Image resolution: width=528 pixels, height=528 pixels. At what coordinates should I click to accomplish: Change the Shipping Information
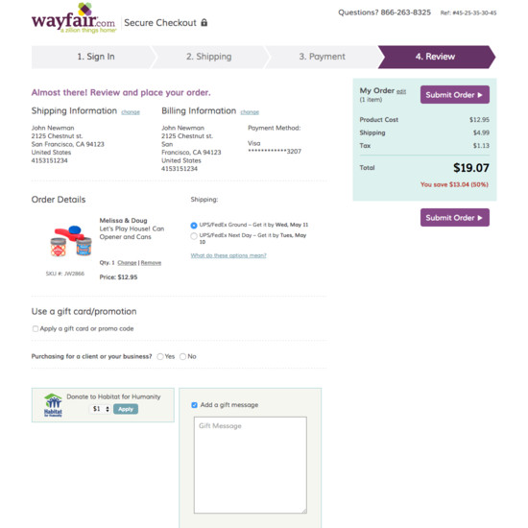131,112
